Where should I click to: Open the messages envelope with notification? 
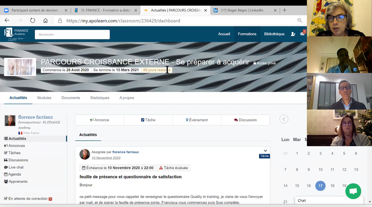(x=303, y=34)
